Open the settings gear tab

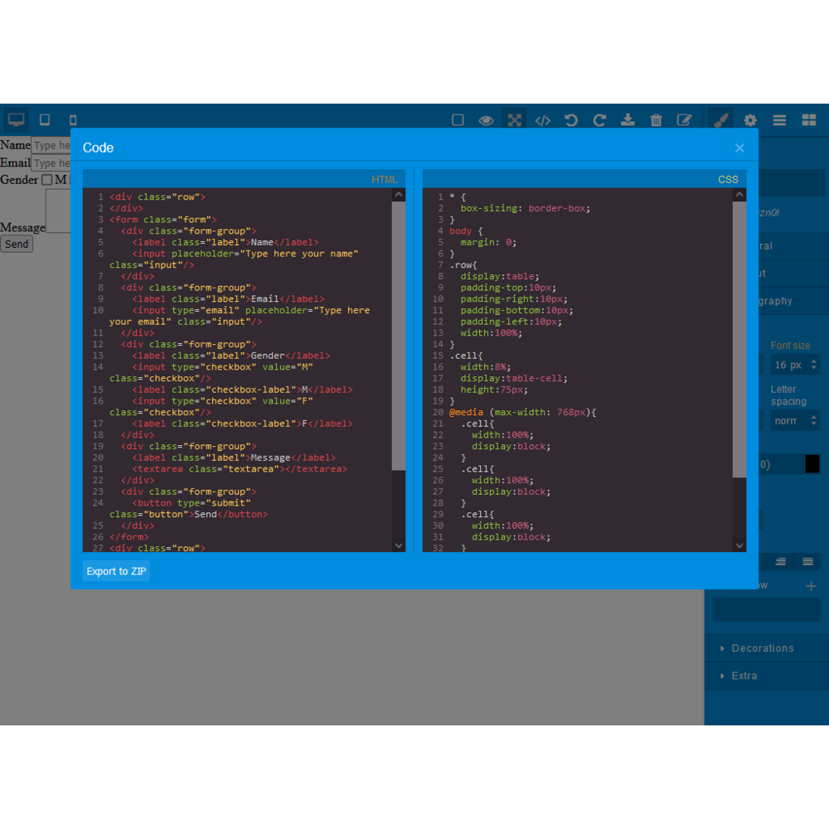[x=749, y=120]
